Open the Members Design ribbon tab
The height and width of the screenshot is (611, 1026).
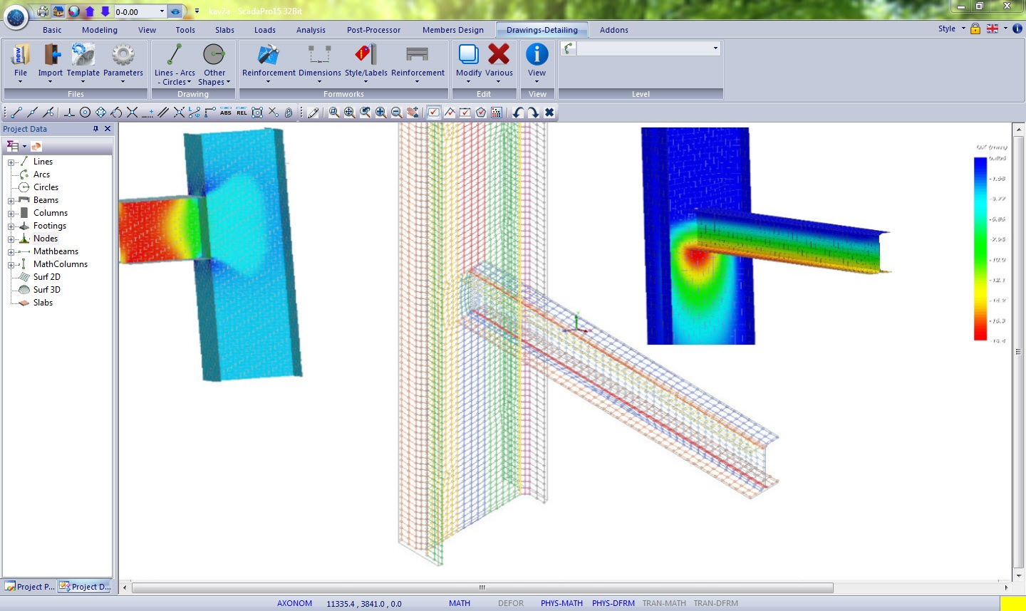452,30
